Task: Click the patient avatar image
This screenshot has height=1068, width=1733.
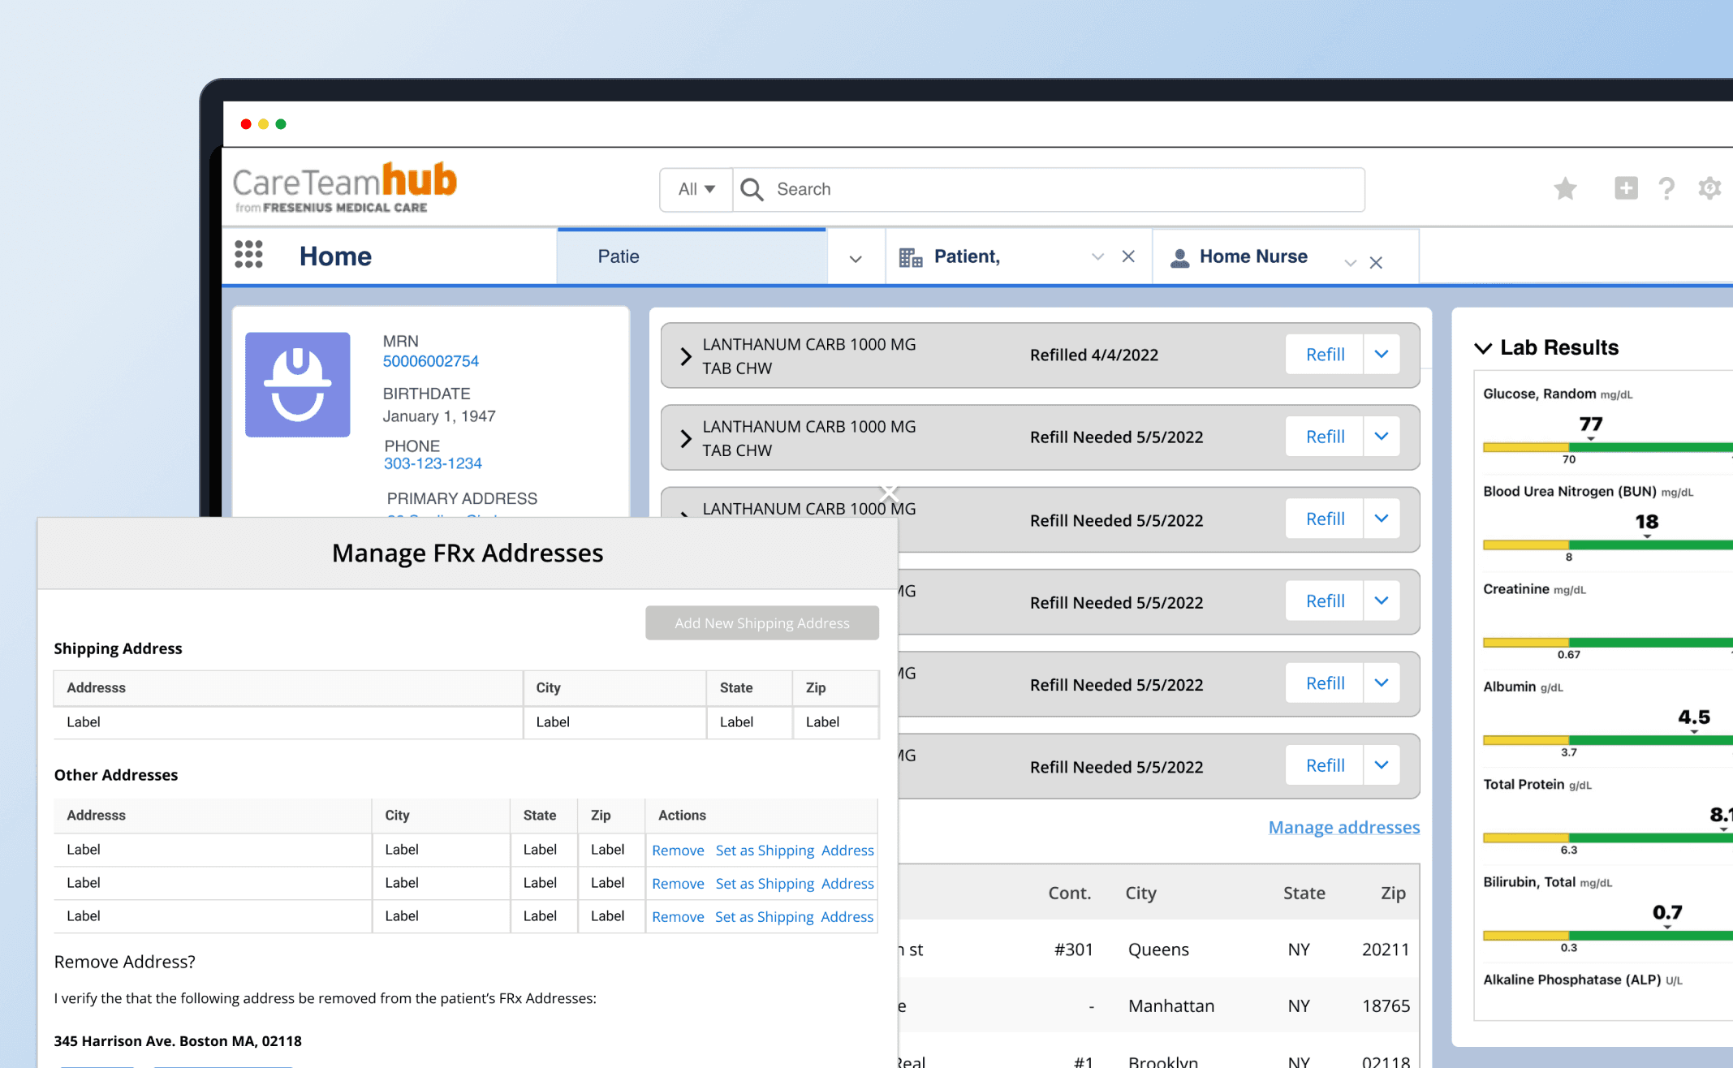Action: [x=298, y=385]
